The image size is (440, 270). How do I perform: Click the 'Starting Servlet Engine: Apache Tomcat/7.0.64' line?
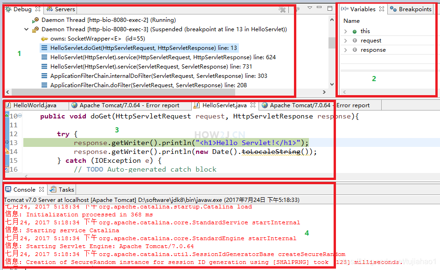[x=99, y=246]
